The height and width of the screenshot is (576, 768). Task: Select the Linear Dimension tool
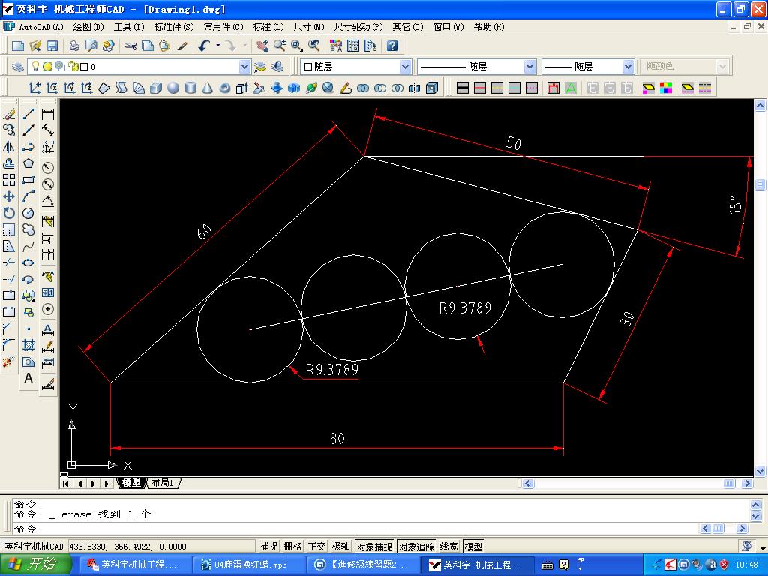(x=48, y=114)
